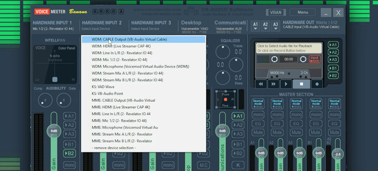378x171 pixels.
Task: Send Hardware Input 1 to A2 bus
Action: pos(69,125)
